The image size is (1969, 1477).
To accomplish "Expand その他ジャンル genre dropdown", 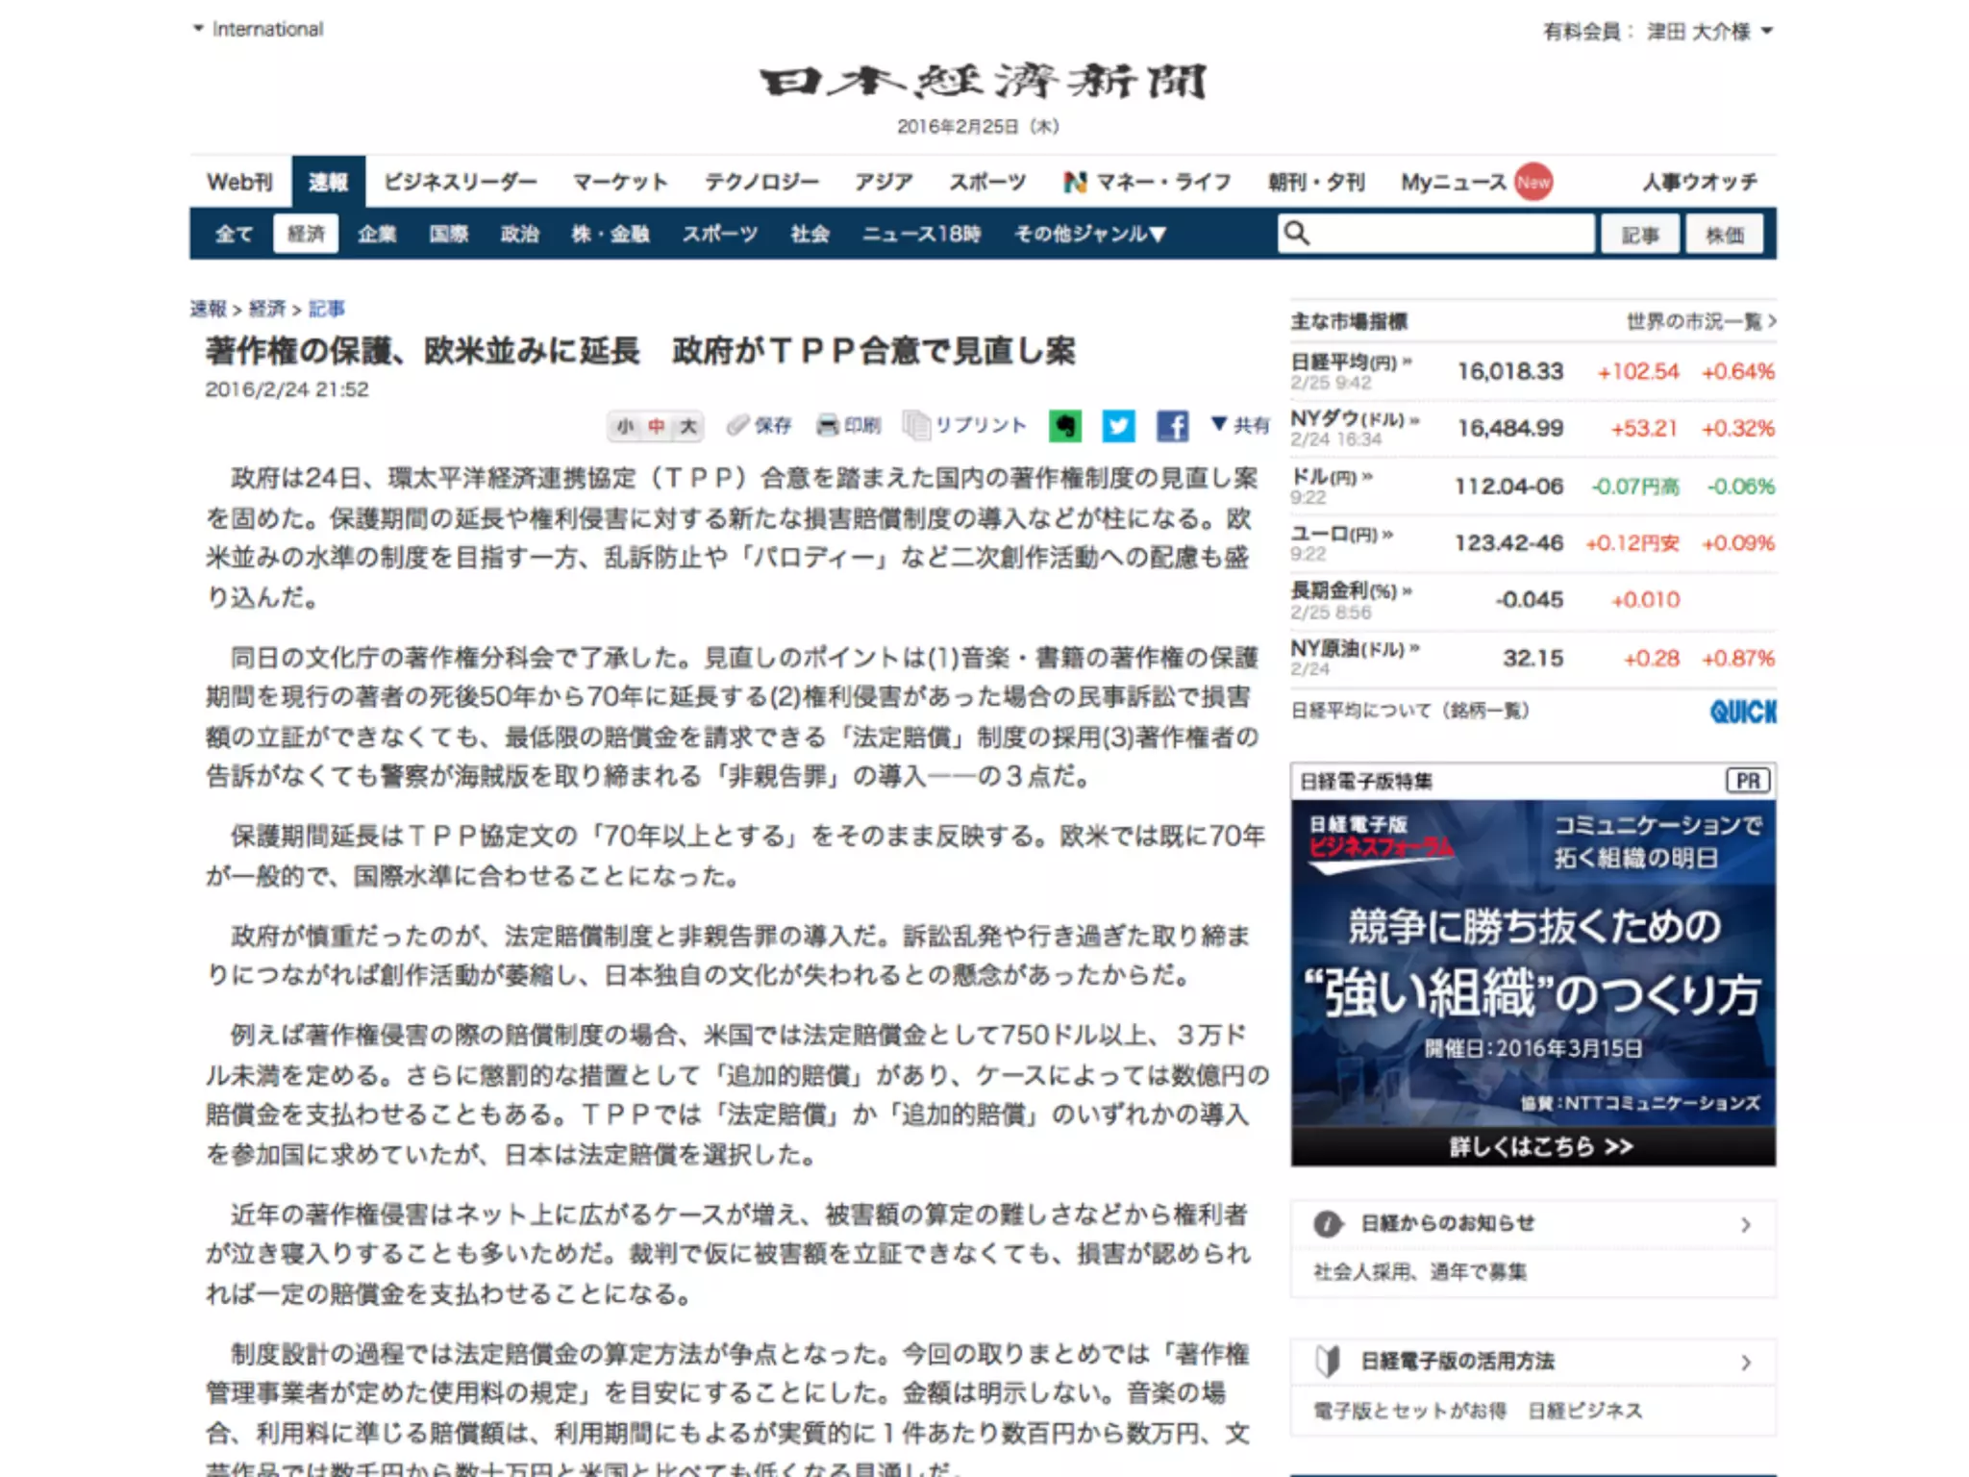I will tap(1090, 234).
